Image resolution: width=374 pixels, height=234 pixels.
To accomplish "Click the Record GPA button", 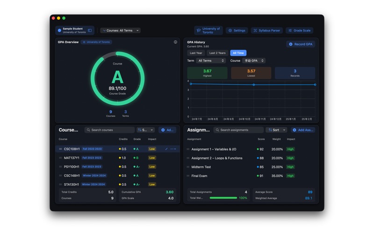I will coord(301,44).
